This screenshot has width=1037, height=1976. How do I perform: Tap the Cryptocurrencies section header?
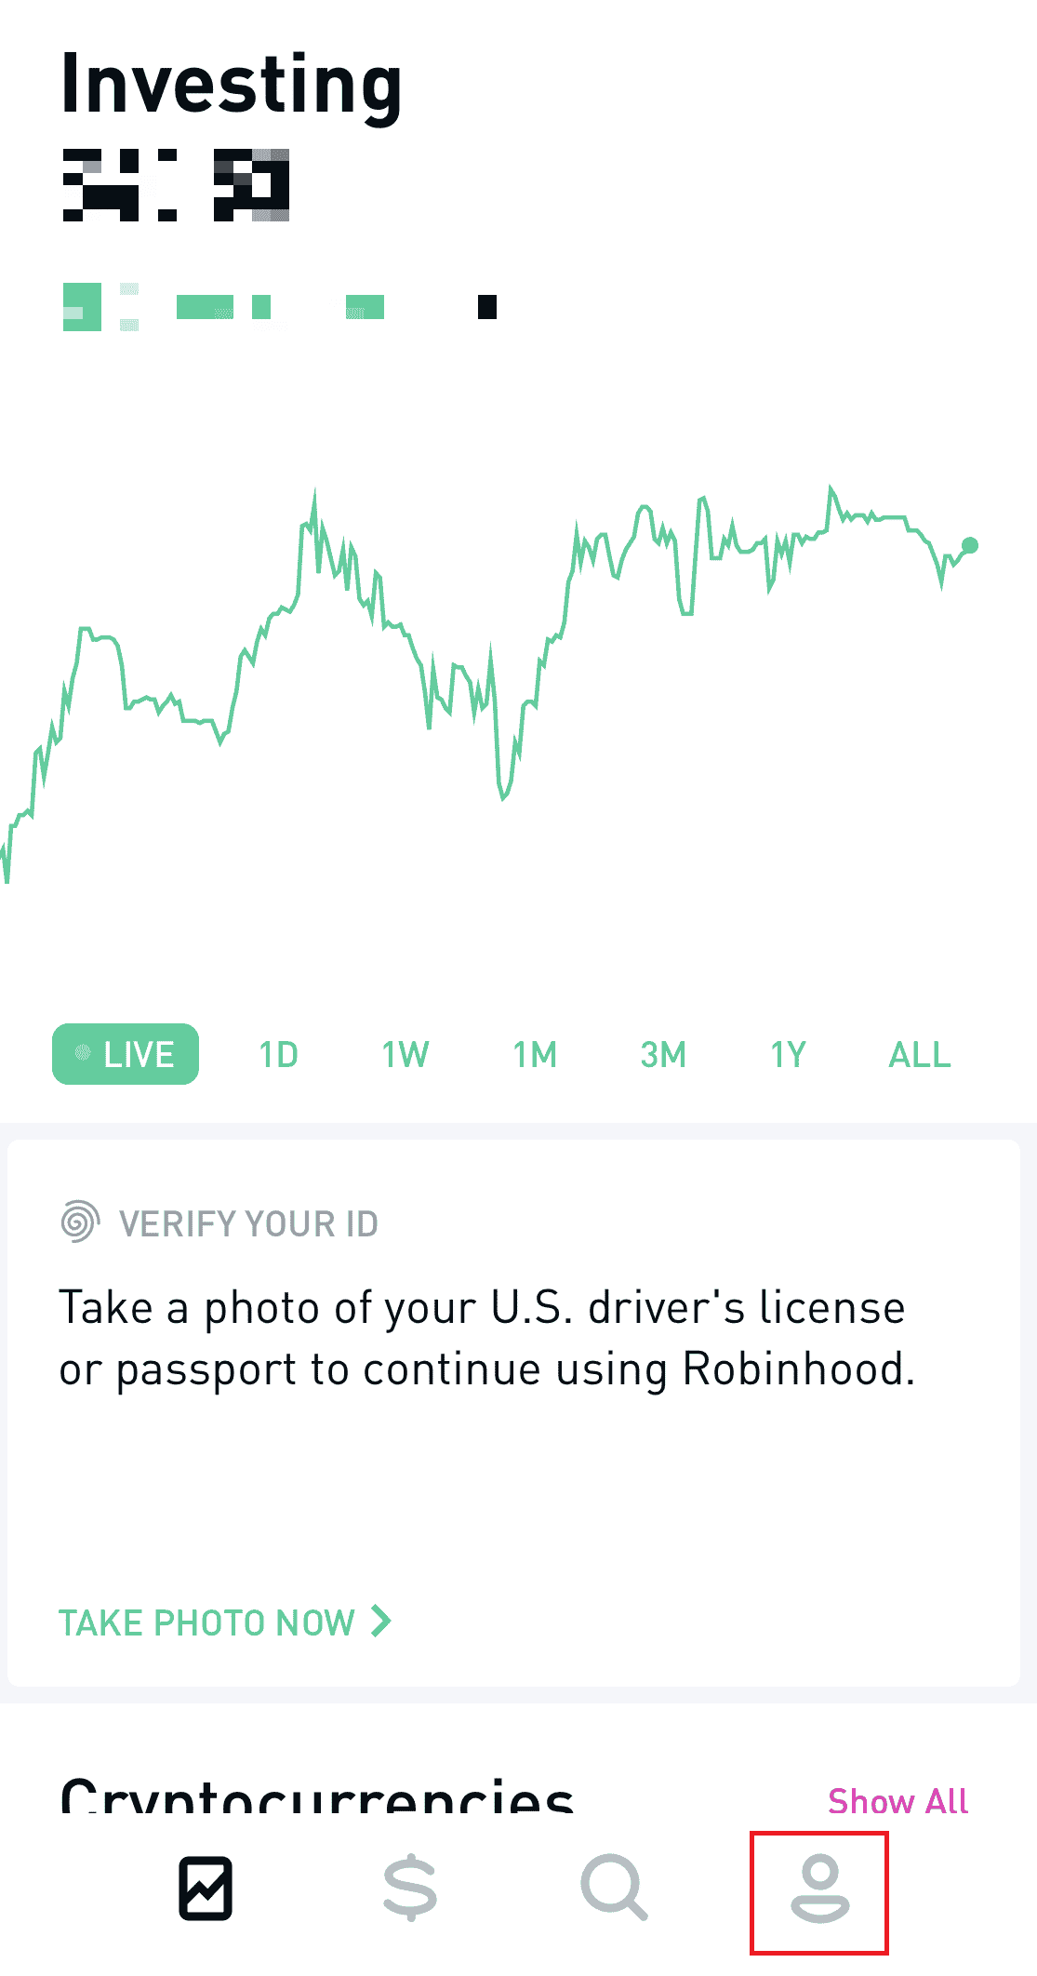tap(316, 1796)
